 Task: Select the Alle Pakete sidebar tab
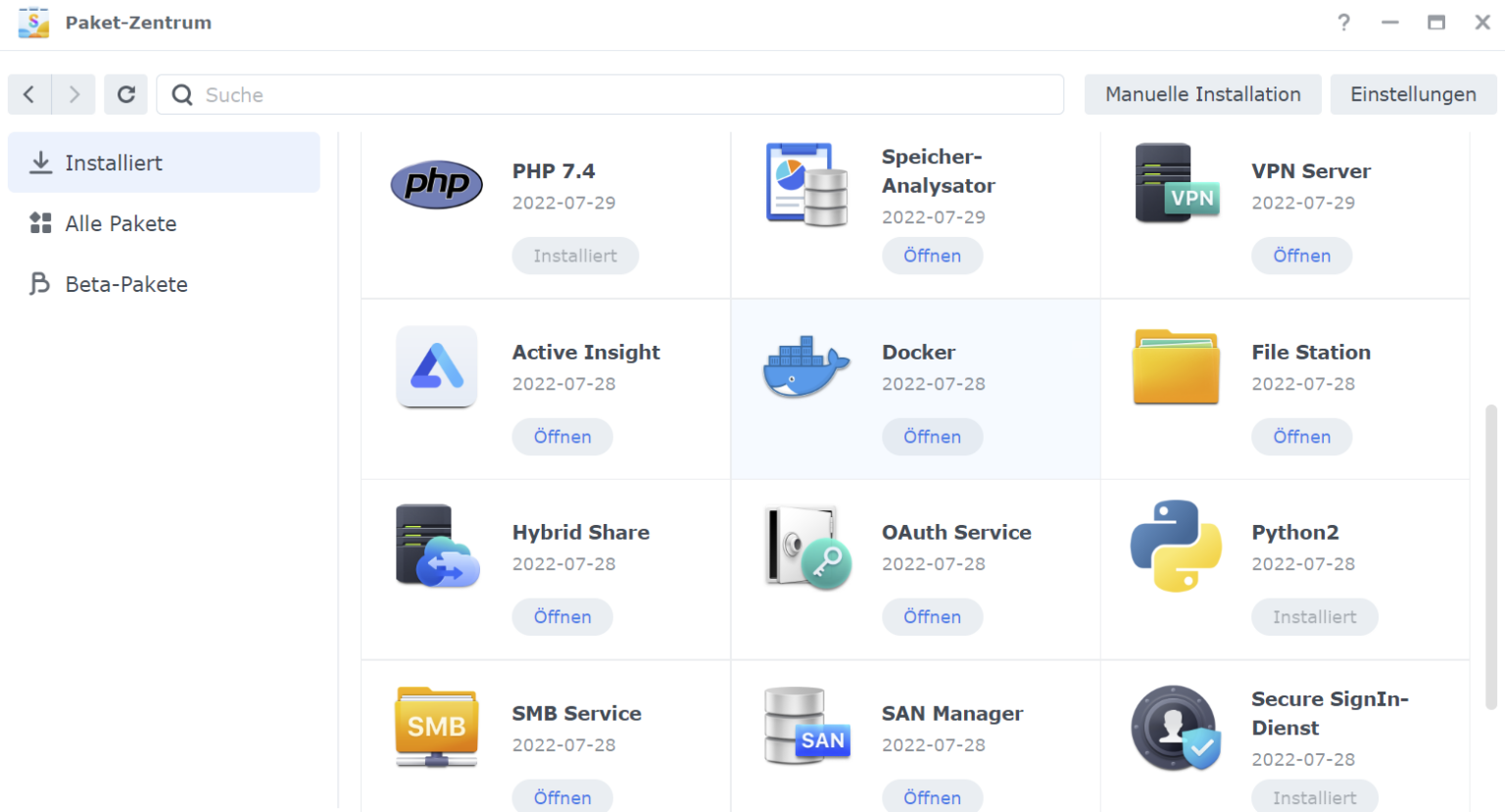click(x=164, y=223)
